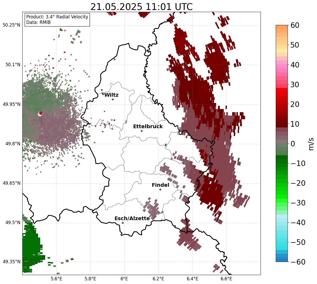Image resolution: width=317 pixels, height=284 pixels.
Task: Click the 40 tick on the colorbar
Action: 295,65
